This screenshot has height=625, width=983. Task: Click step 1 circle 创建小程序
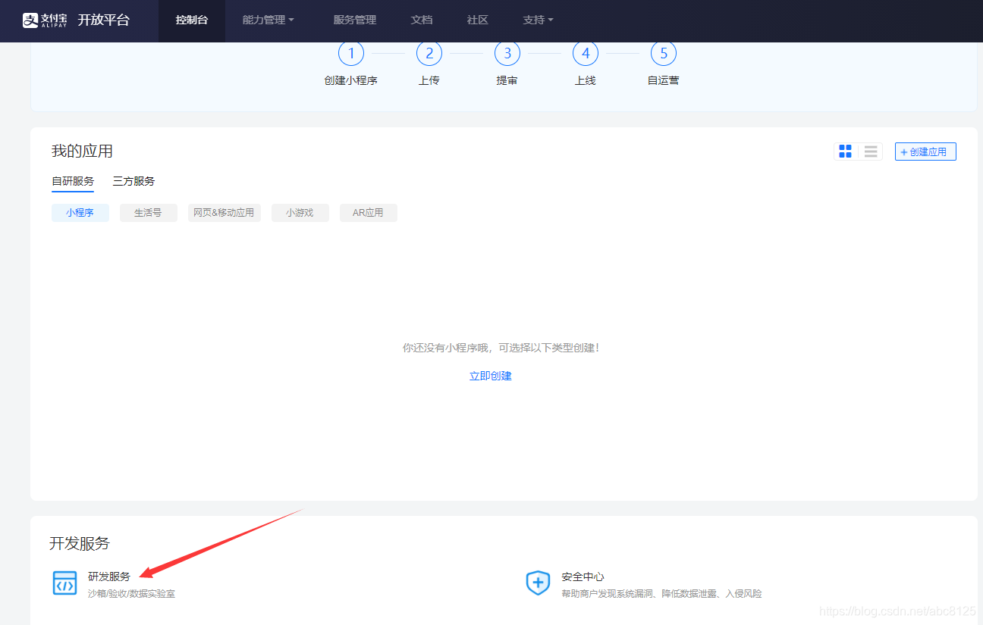pyautogui.click(x=351, y=54)
